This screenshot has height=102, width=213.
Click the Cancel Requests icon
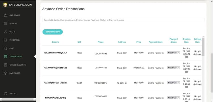click(x=6, y=65)
